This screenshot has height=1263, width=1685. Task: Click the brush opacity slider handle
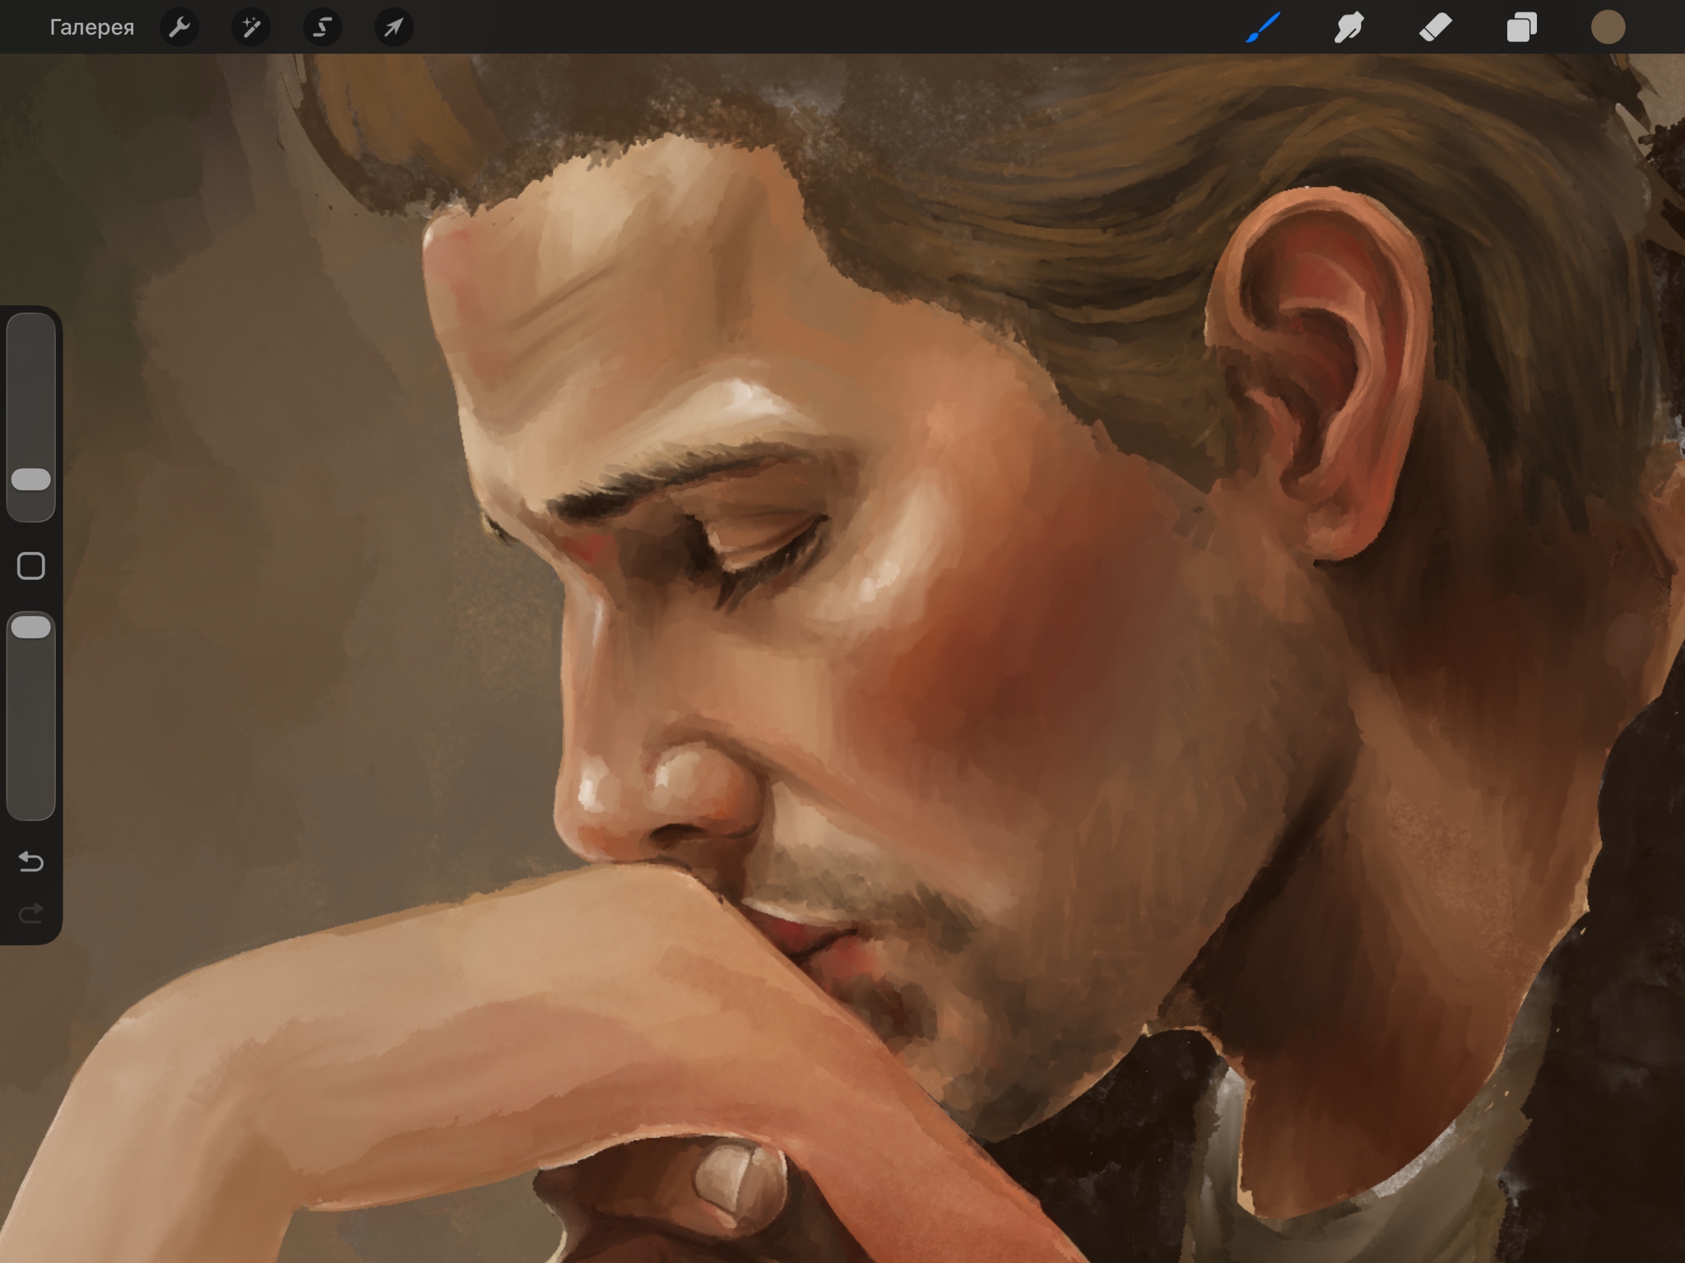31,628
